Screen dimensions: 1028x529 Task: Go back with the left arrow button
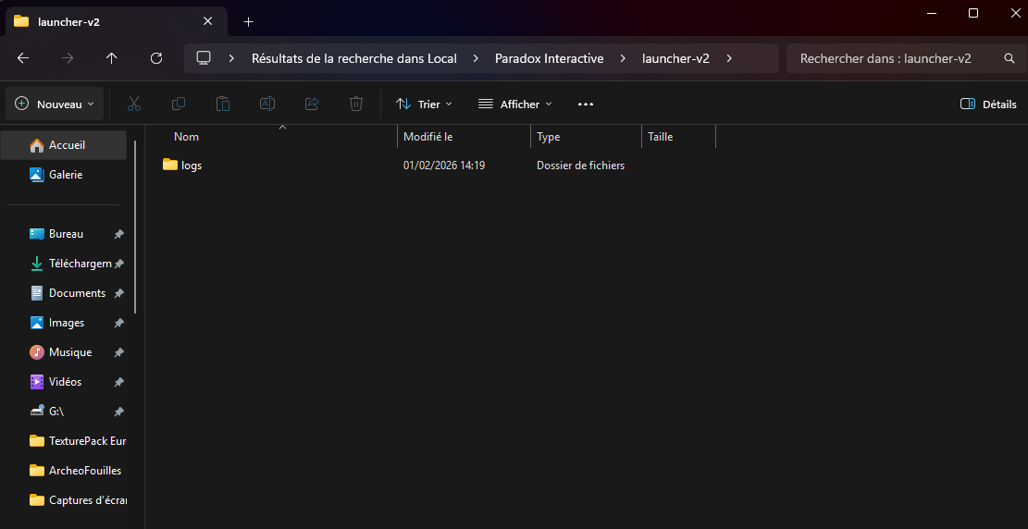point(23,58)
